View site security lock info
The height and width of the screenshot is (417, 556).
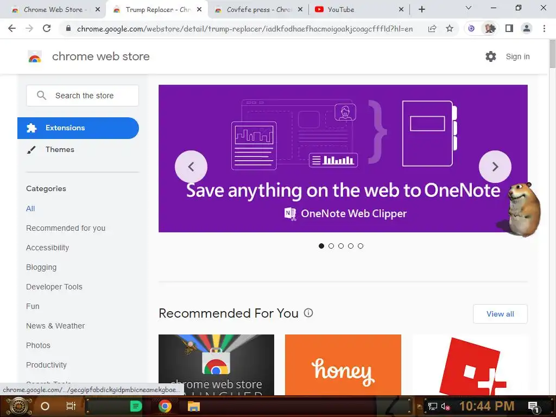coord(68,28)
